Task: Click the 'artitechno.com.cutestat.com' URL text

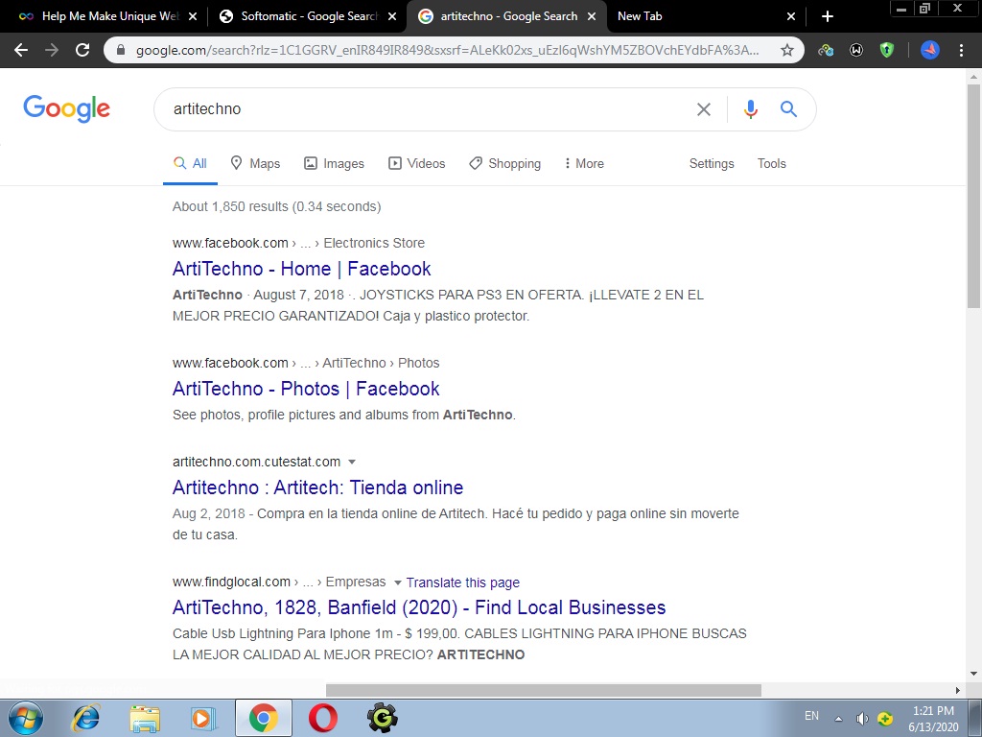Action: (x=256, y=462)
